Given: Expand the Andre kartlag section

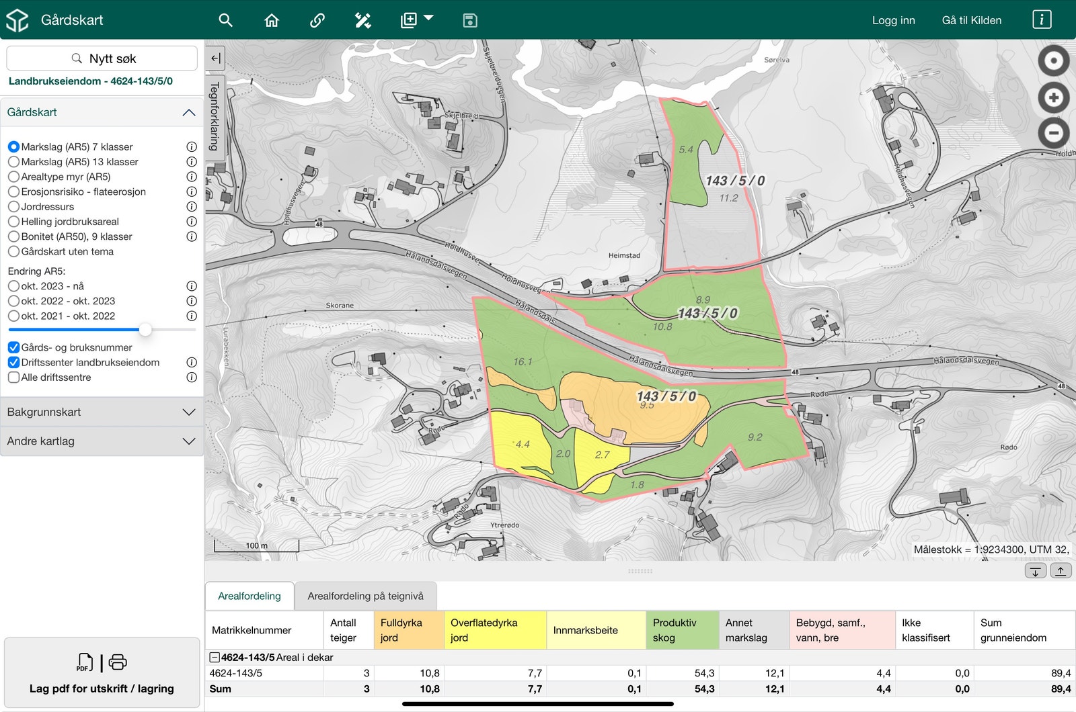Looking at the screenshot, I should (102, 441).
